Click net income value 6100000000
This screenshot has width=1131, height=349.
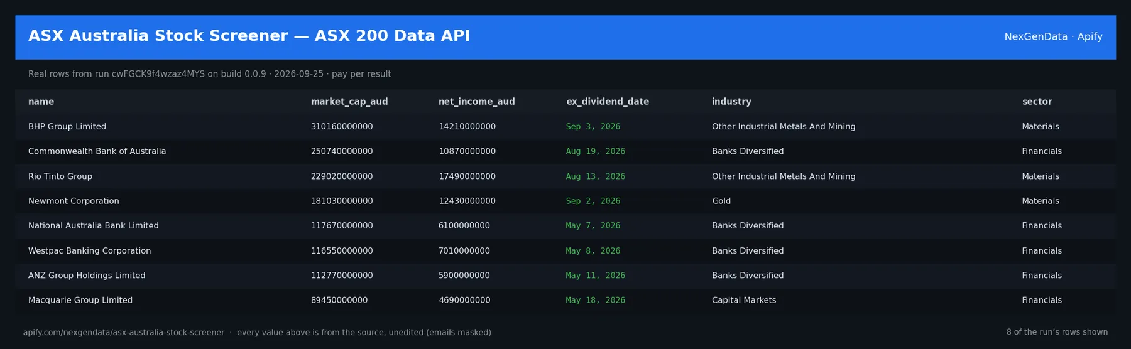tap(464, 226)
